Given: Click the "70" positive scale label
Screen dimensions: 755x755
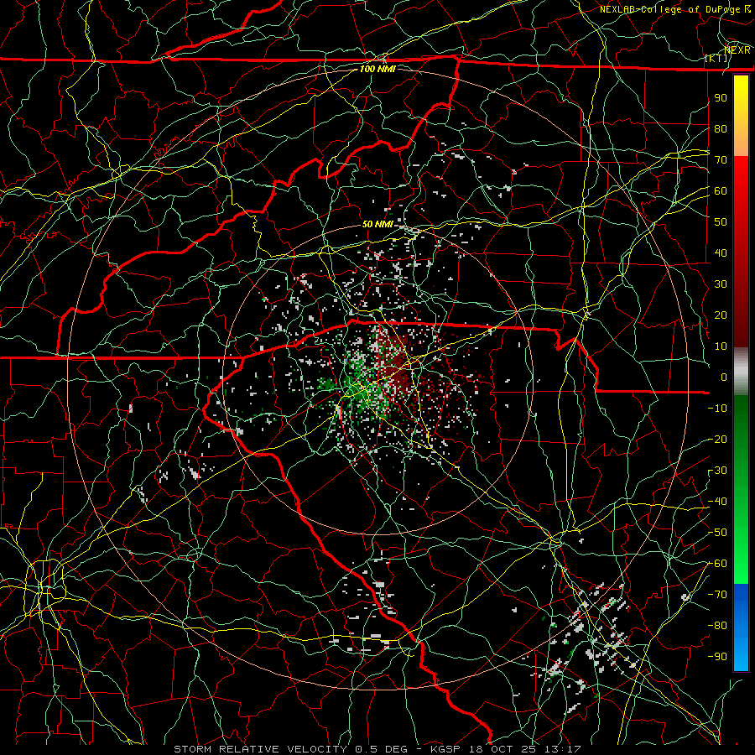Looking at the screenshot, I should [721, 160].
